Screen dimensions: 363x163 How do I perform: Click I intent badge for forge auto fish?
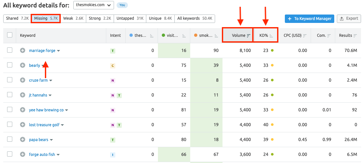(112, 154)
